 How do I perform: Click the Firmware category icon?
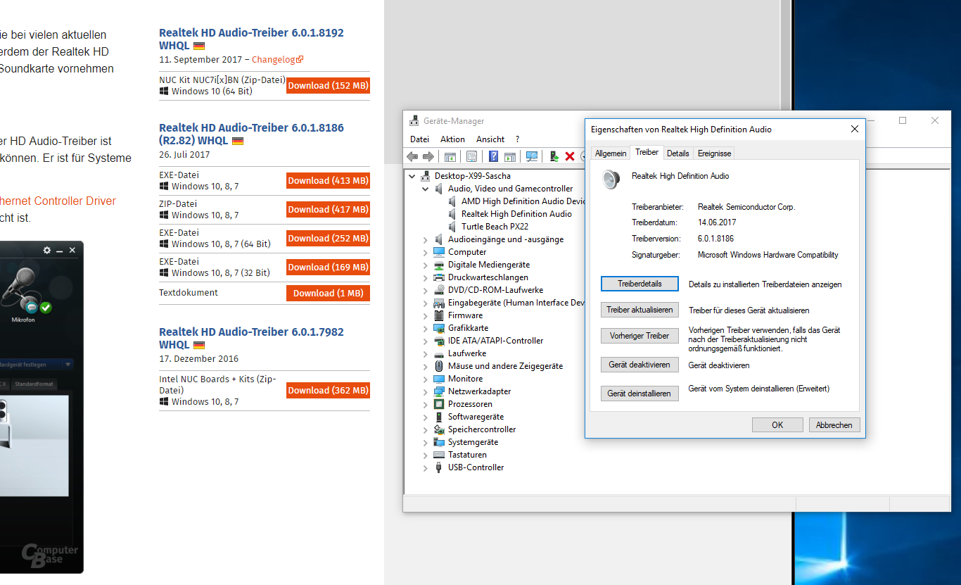tap(439, 315)
